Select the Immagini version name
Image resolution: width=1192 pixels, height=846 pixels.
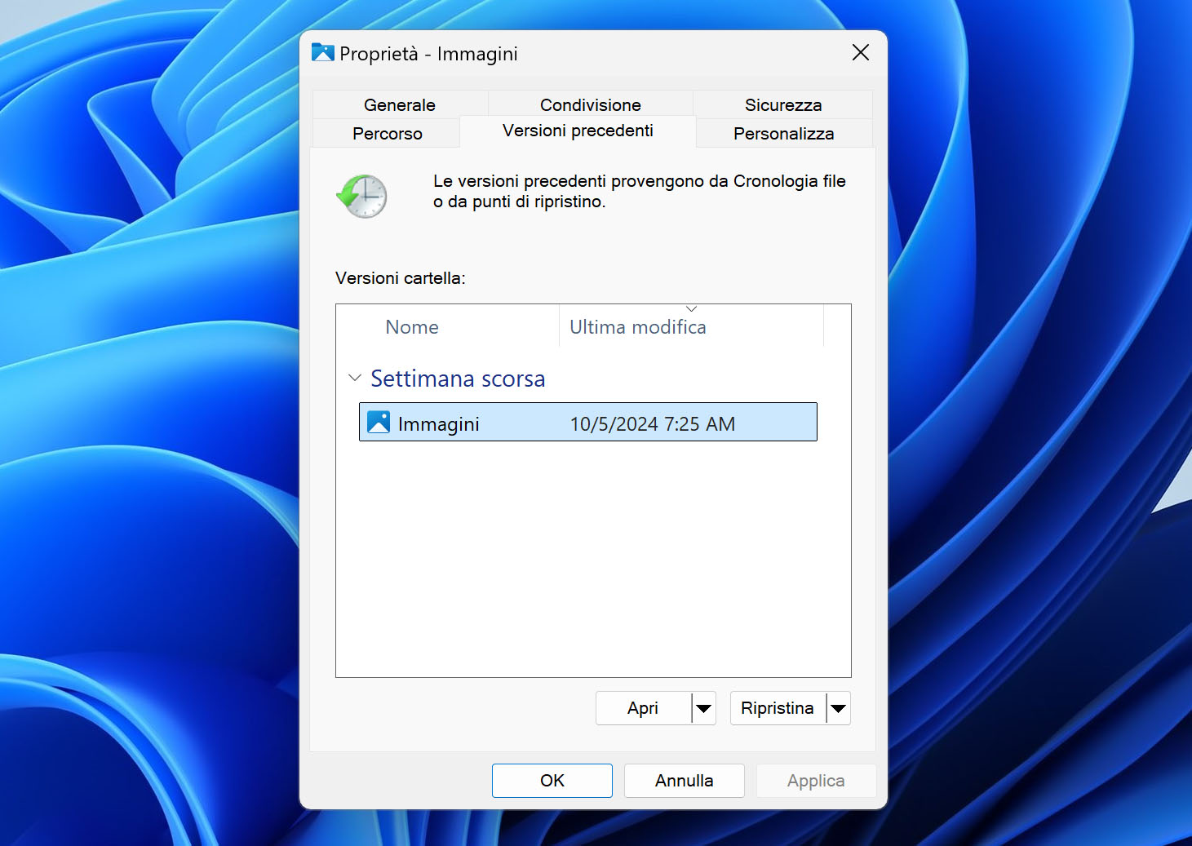pyautogui.click(x=439, y=424)
